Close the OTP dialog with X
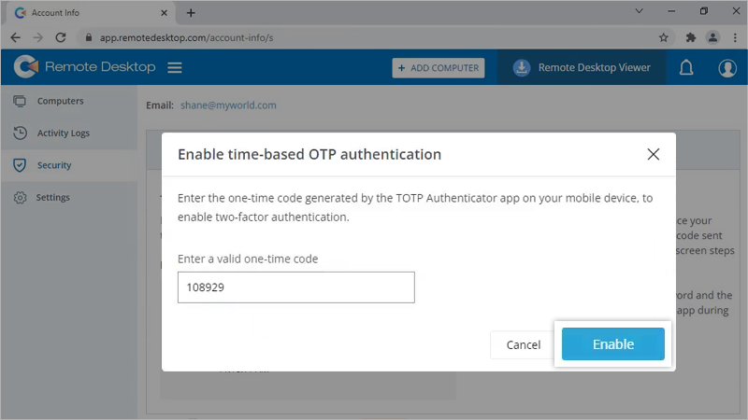This screenshot has height=420, width=748. pyautogui.click(x=654, y=154)
